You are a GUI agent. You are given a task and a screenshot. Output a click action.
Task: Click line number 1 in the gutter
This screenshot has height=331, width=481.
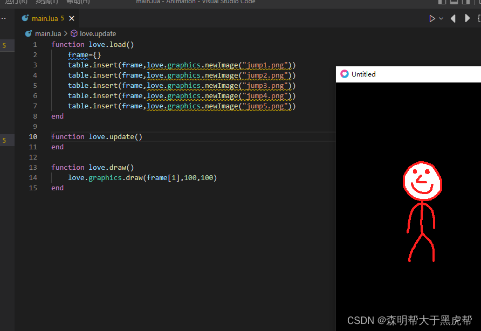click(35, 45)
